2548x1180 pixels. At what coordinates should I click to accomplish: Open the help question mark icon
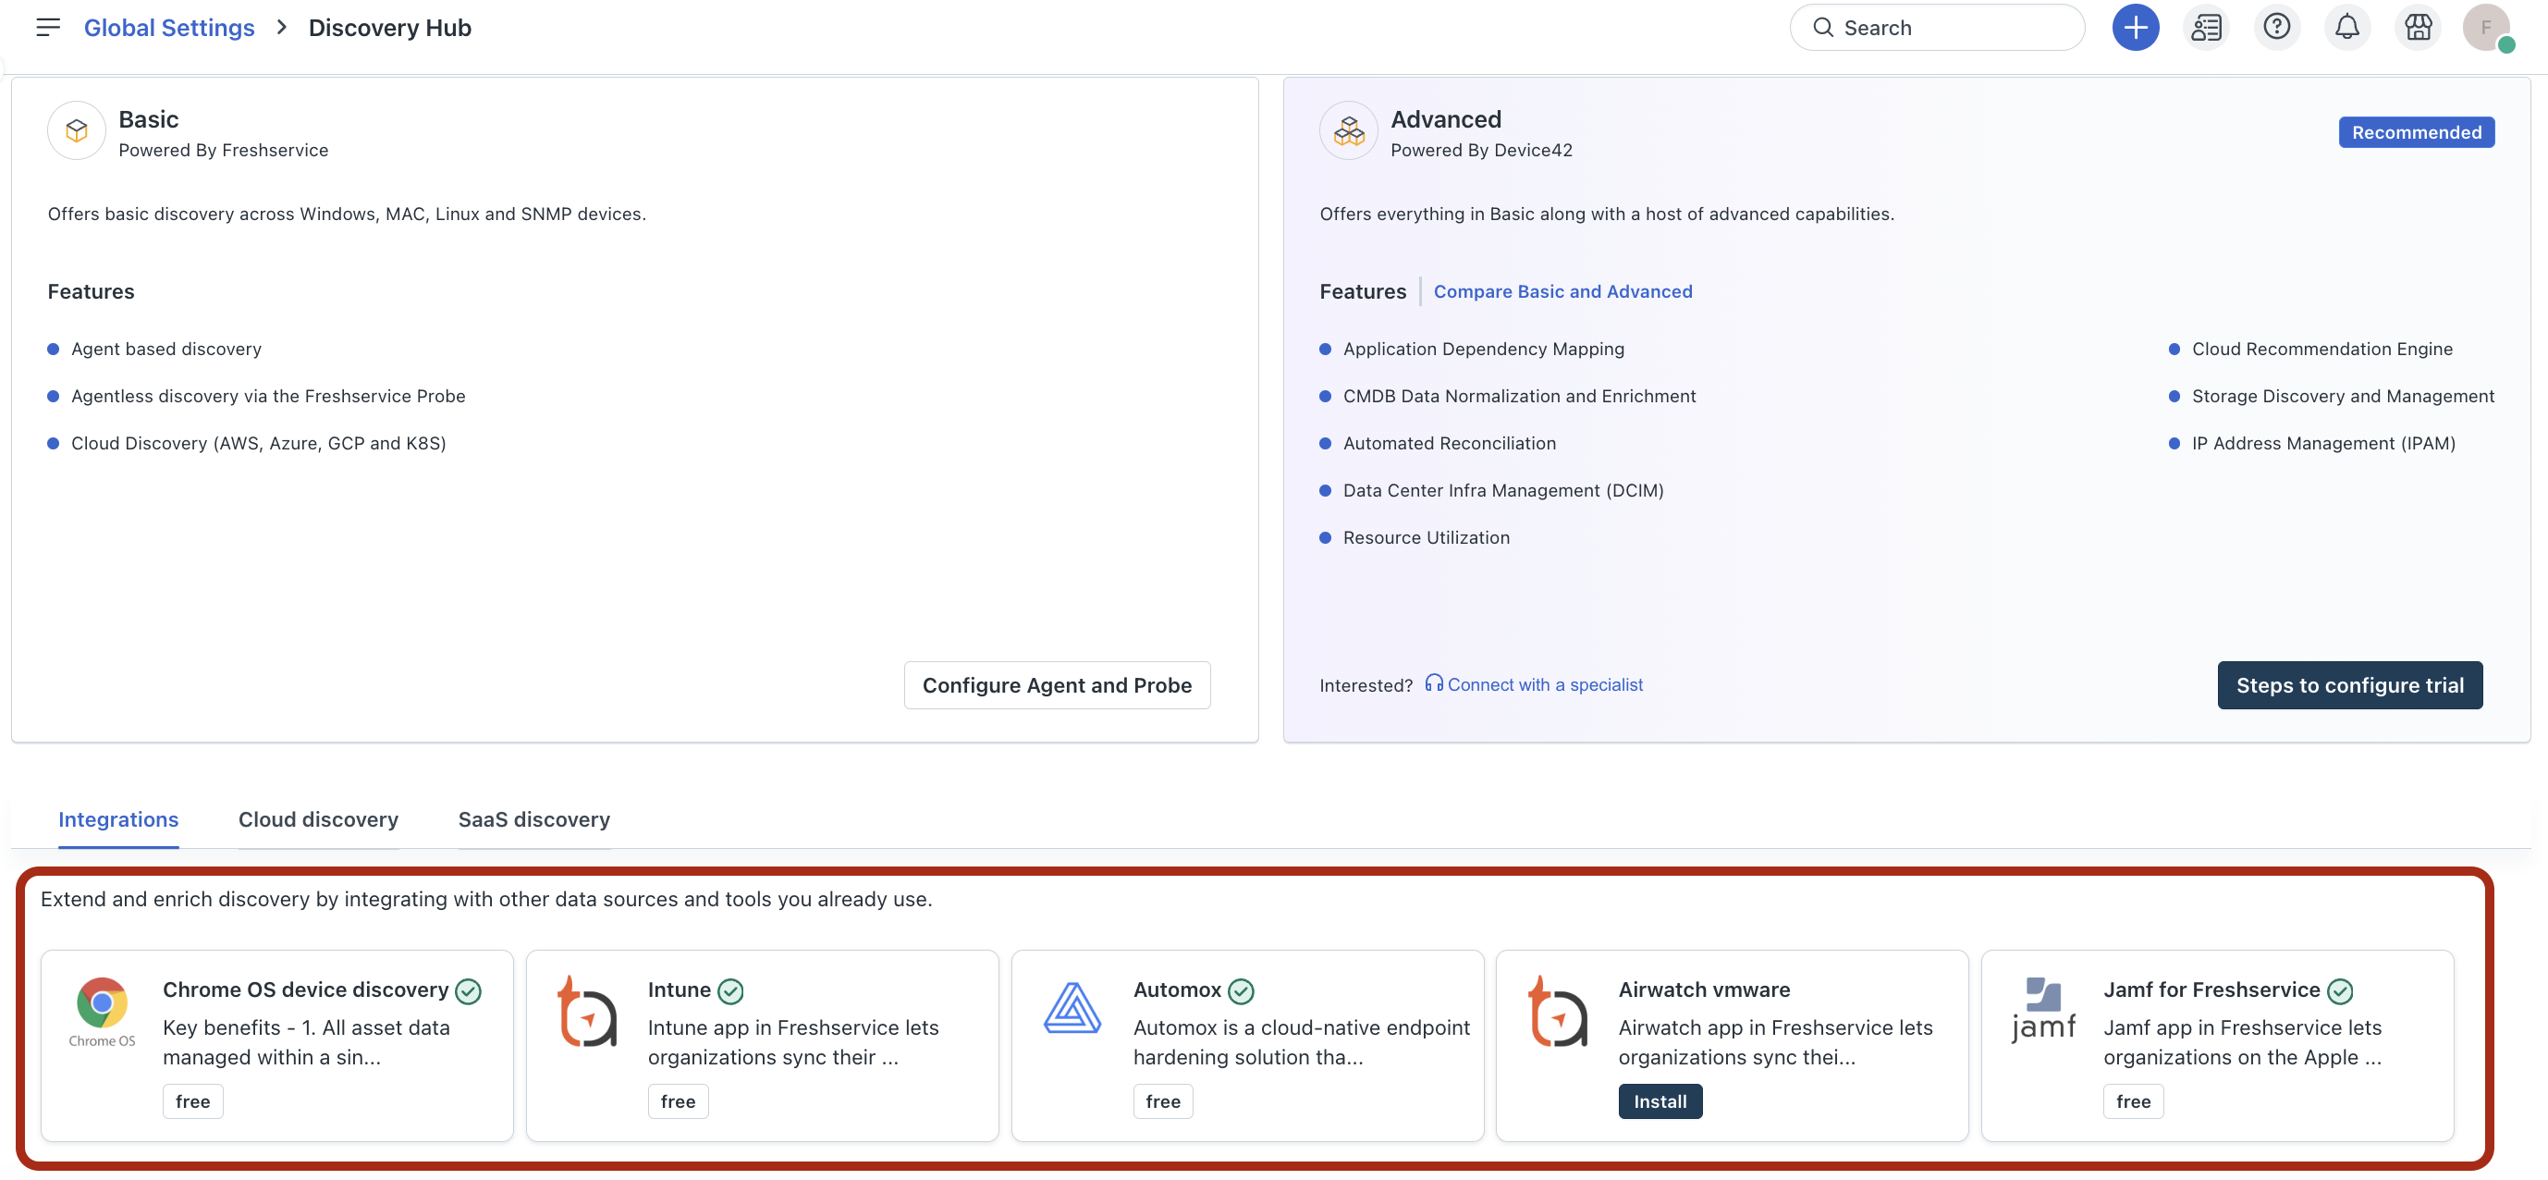pyautogui.click(x=2276, y=28)
